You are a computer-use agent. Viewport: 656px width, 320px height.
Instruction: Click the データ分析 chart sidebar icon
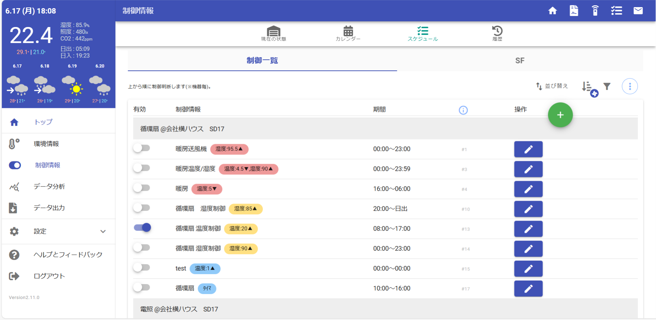14,186
